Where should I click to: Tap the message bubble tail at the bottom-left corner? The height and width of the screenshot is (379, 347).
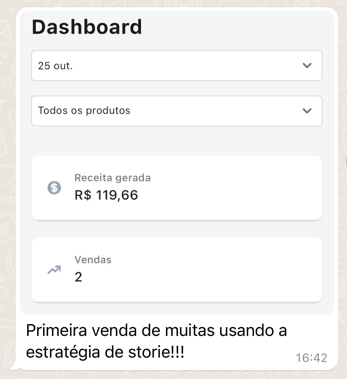coord(15,367)
